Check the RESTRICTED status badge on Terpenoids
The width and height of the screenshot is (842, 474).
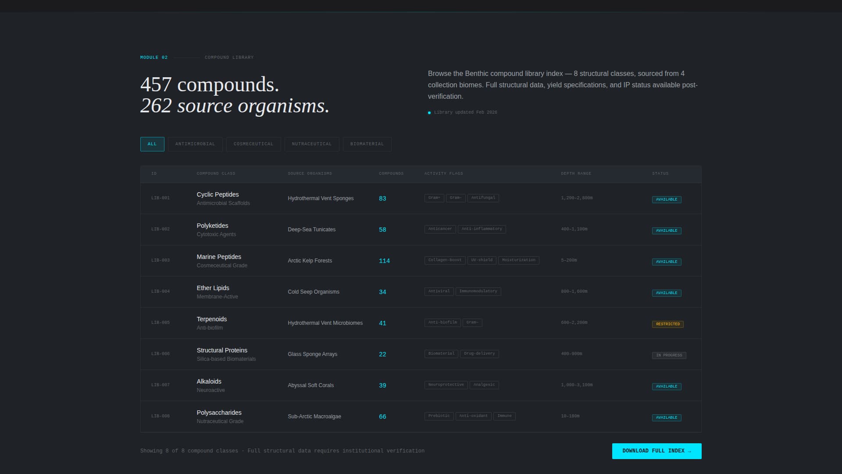667,324
